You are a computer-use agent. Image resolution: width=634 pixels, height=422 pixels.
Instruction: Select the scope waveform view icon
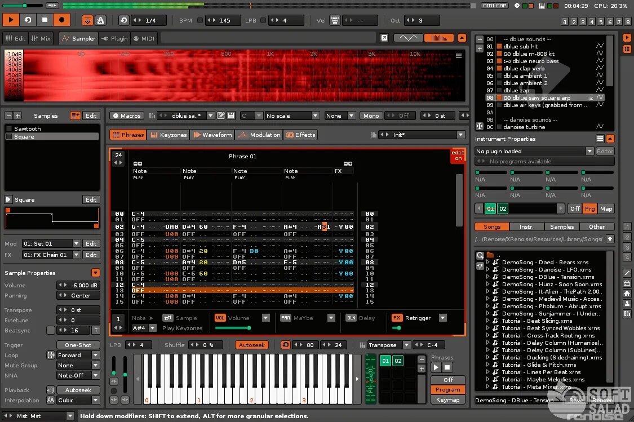409,38
